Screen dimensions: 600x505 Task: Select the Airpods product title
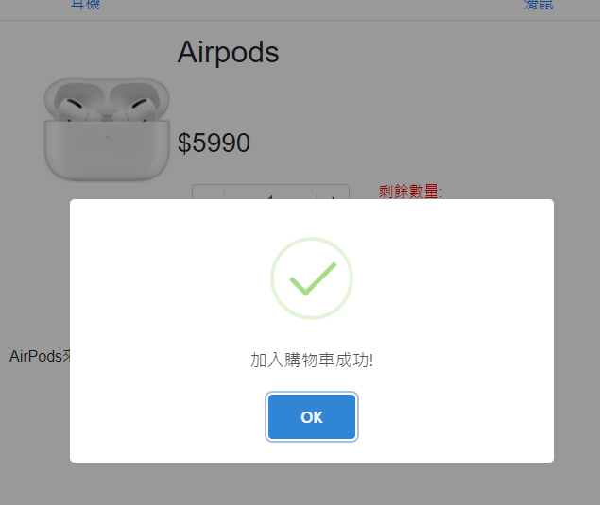[228, 52]
